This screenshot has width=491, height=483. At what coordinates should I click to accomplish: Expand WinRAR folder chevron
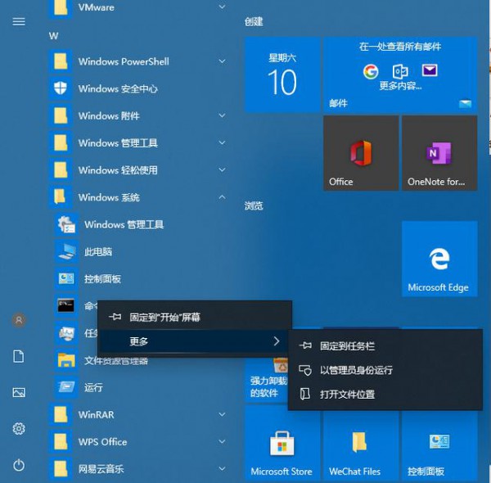pos(222,414)
